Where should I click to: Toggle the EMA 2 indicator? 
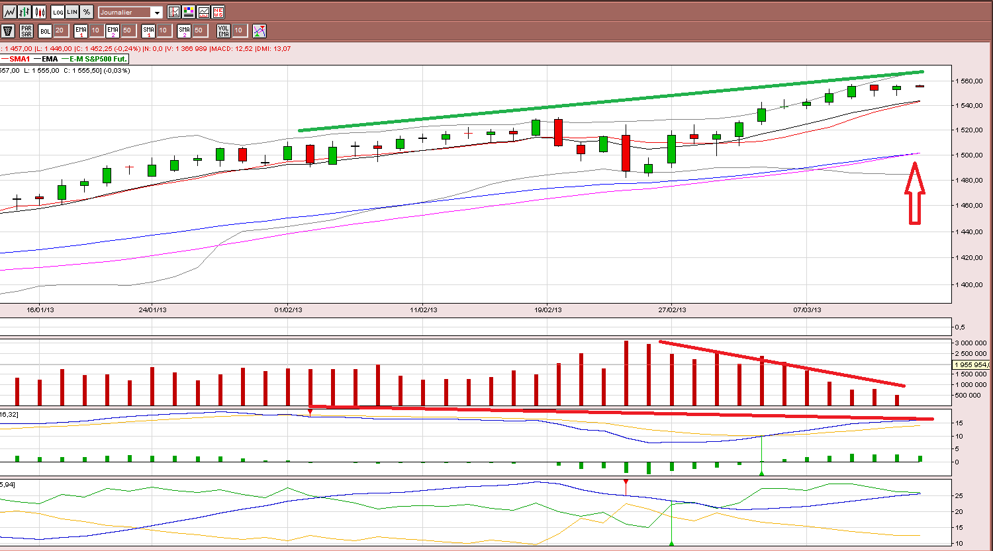point(113,30)
